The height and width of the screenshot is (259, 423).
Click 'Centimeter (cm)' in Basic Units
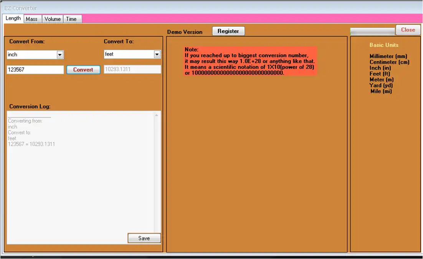(389, 62)
